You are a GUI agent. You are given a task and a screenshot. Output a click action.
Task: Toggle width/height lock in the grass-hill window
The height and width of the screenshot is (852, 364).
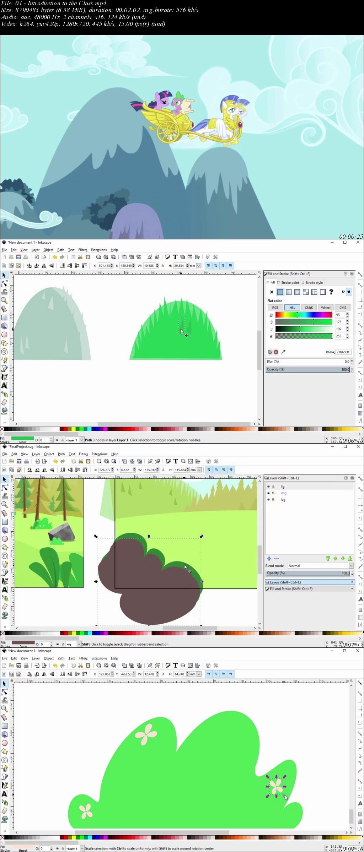point(163,266)
